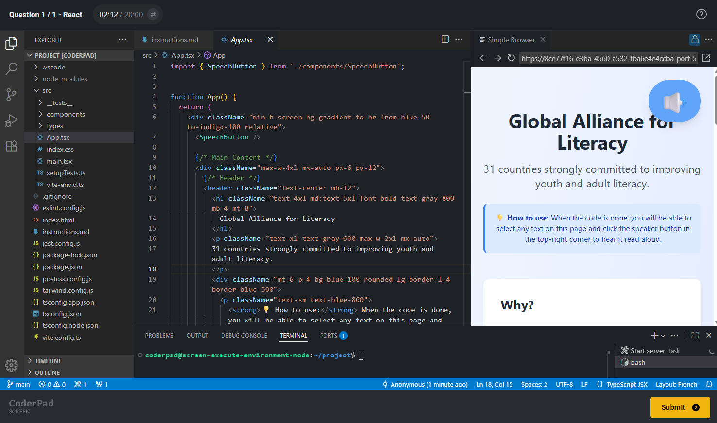Image resolution: width=717 pixels, height=423 pixels.
Task: Open browser preview in external window
Action: point(706,58)
